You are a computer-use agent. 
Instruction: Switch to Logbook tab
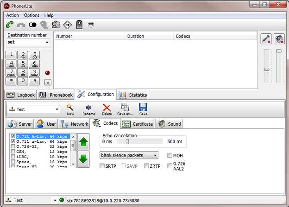pyautogui.click(x=21, y=95)
